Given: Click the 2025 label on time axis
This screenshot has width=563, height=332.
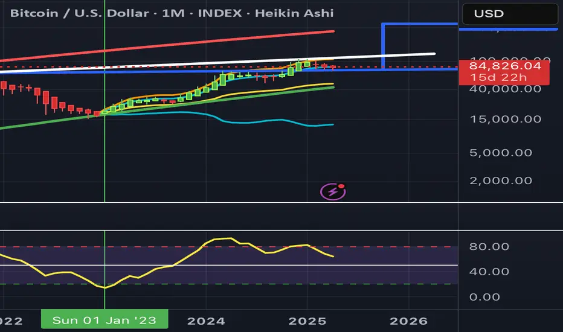Looking at the screenshot, I should [307, 321].
